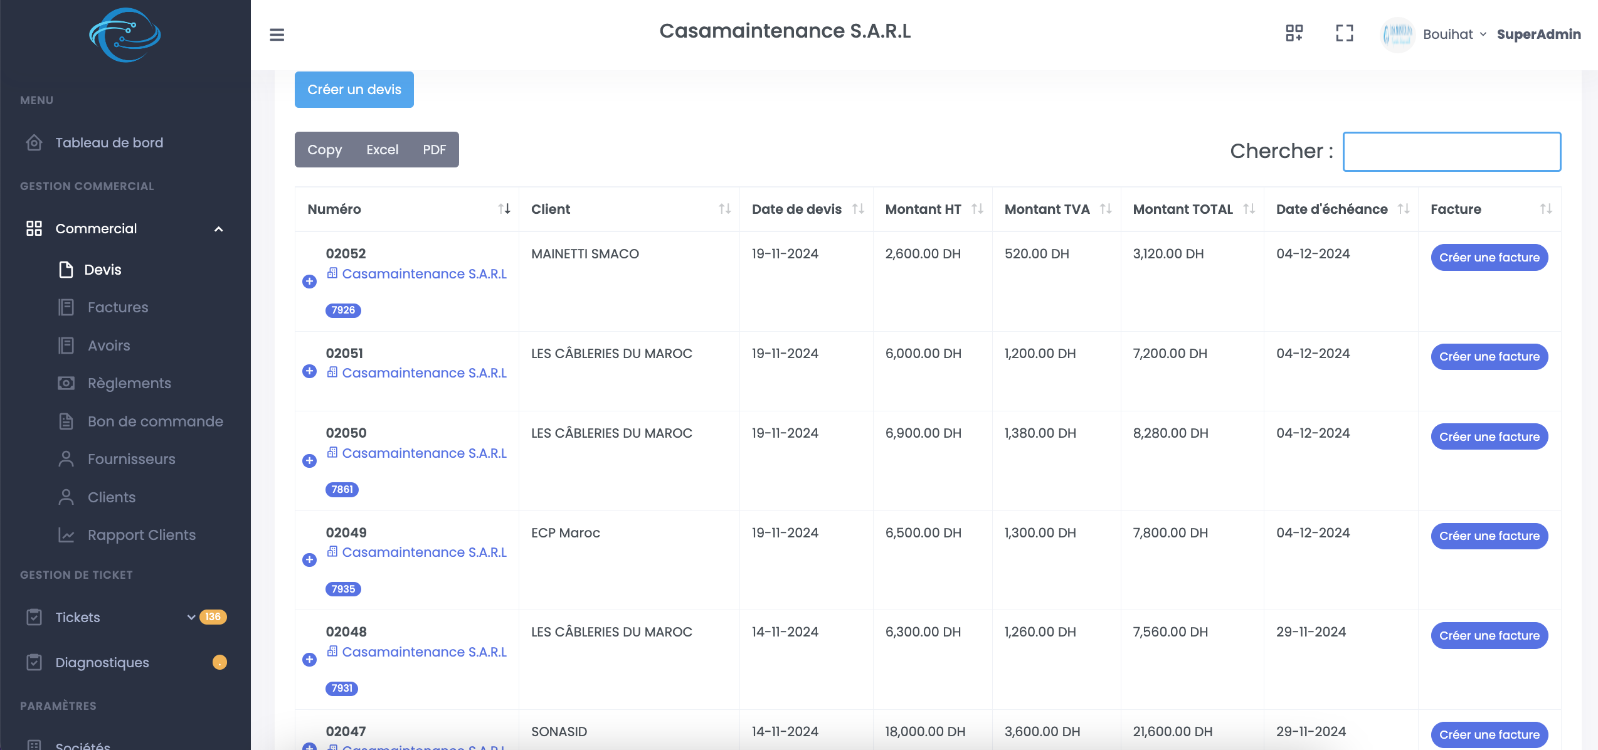Screen dimensions: 1598x750
Task: Copy the table with Copy button
Action: click(325, 150)
